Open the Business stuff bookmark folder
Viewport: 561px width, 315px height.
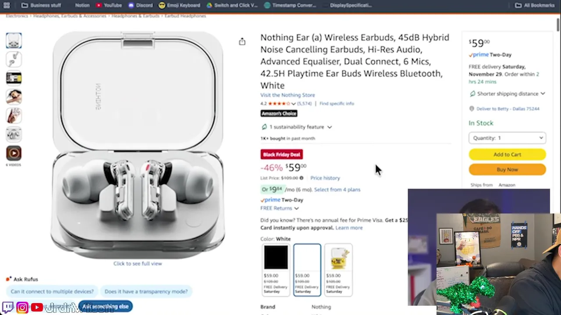click(x=41, y=5)
